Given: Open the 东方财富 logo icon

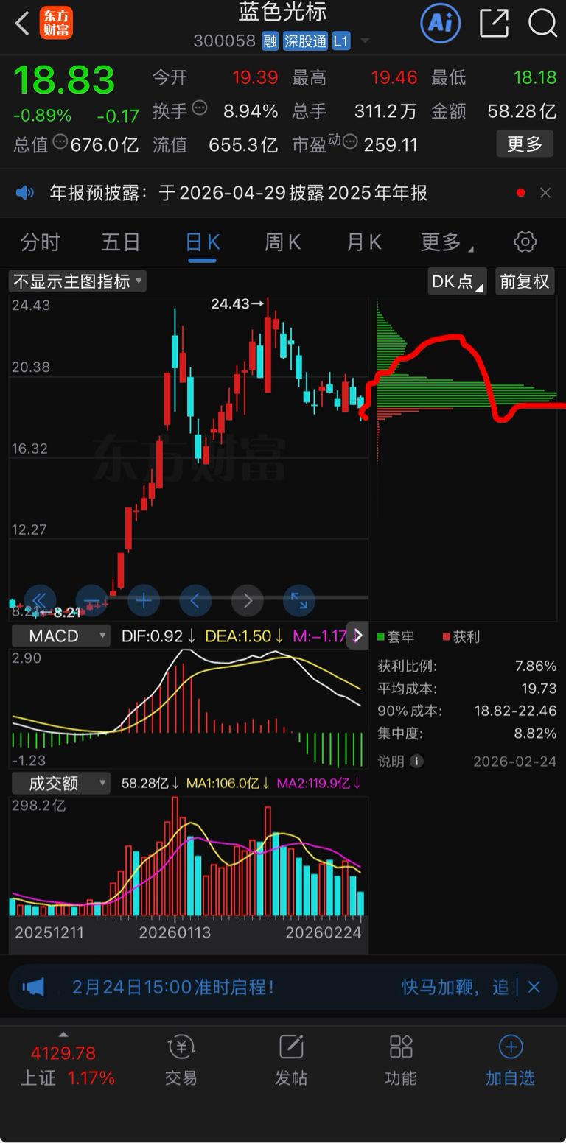Looking at the screenshot, I should pyautogui.click(x=57, y=24).
